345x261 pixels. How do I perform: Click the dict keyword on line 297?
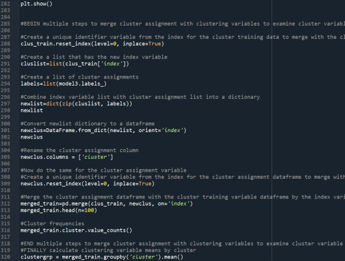point(52,103)
